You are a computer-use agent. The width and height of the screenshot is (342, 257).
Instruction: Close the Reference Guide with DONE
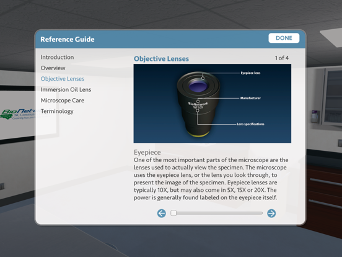pos(284,38)
